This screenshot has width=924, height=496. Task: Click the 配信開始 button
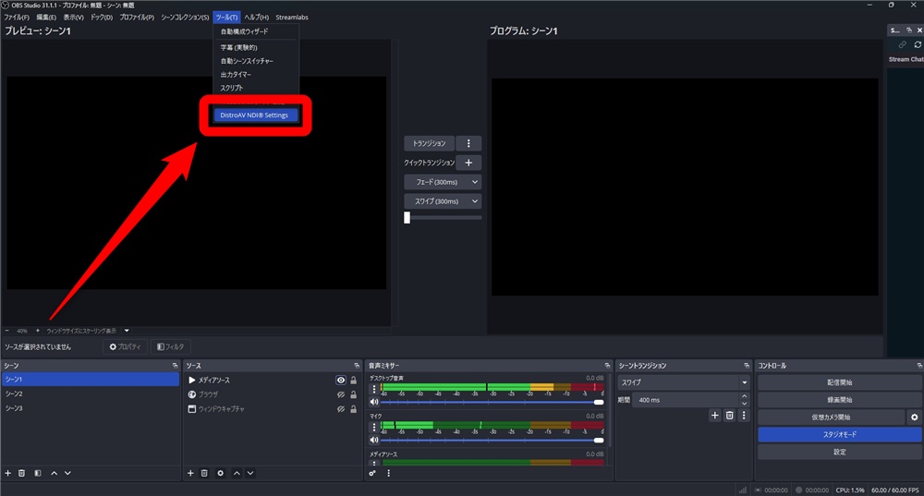(x=839, y=382)
